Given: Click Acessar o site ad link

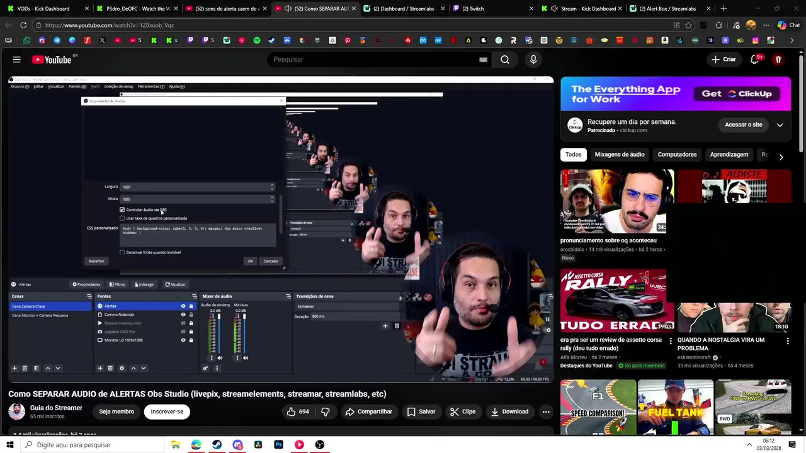Looking at the screenshot, I should point(743,125).
